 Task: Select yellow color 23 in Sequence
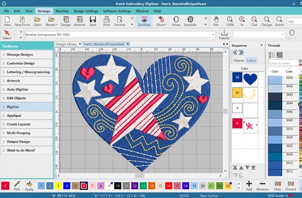[x=237, y=92]
